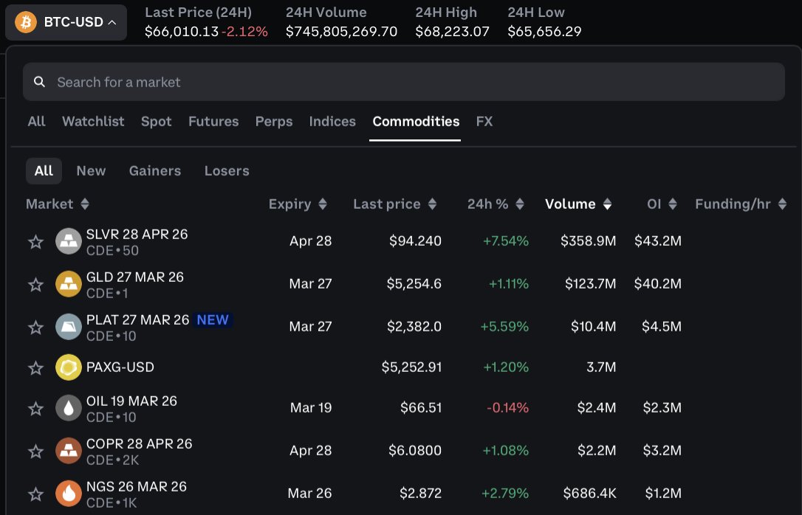Click the PAXG-USD token icon
The width and height of the screenshot is (802, 515).
69,367
